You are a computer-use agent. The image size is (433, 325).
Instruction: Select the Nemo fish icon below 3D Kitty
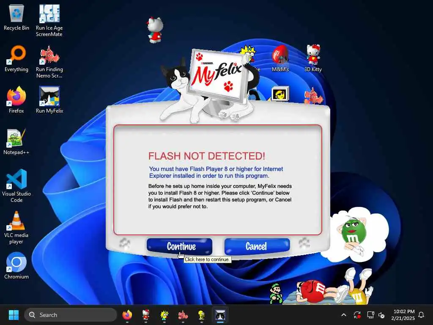[313, 95]
